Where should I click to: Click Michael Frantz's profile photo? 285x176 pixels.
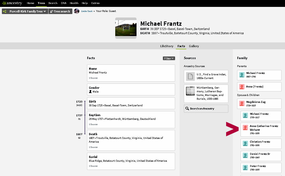[x=126, y=28]
